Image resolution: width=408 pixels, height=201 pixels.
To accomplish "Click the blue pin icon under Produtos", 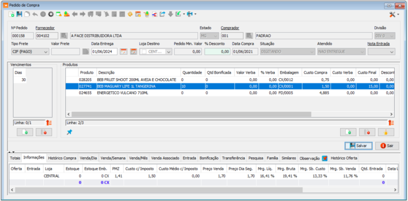I will tap(69, 132).
